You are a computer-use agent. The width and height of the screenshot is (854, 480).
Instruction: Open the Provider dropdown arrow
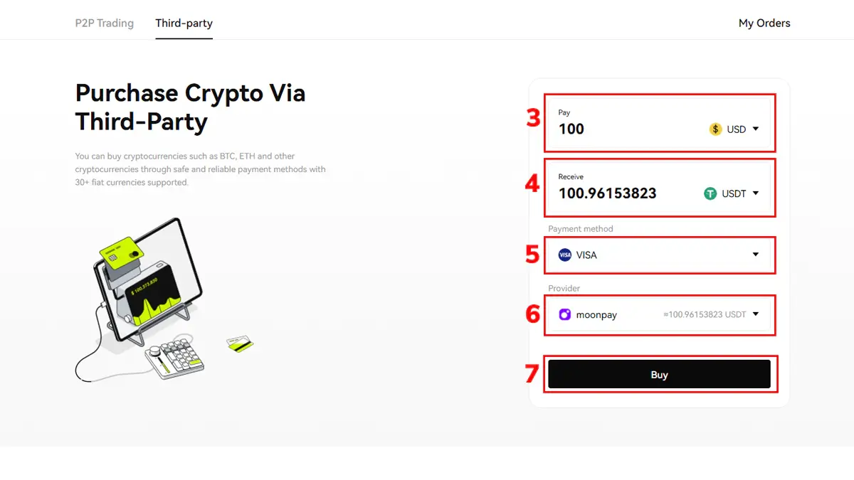click(x=756, y=314)
